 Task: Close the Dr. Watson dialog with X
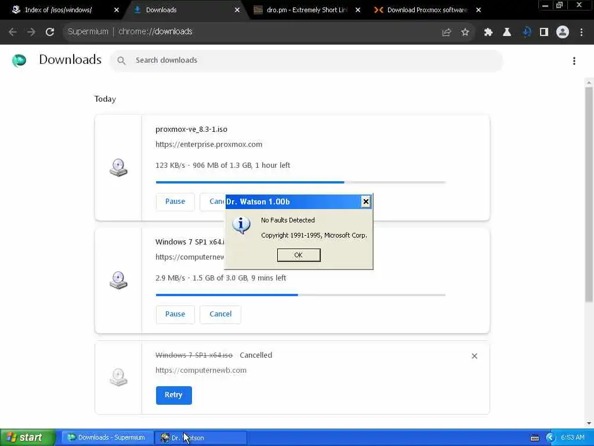(365, 202)
